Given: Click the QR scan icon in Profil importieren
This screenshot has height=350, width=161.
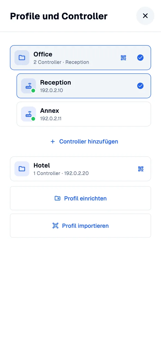Looking at the screenshot, I should click(56, 226).
